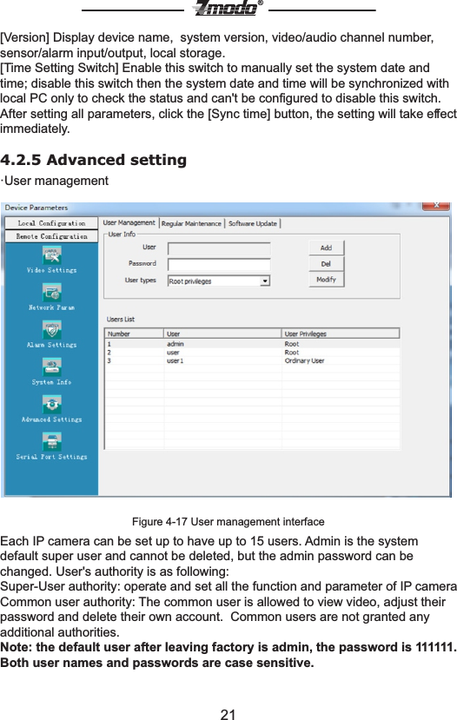Select the user1 row in Users List
Image resolution: width=457 pixels, height=720 pixels.
point(252,361)
